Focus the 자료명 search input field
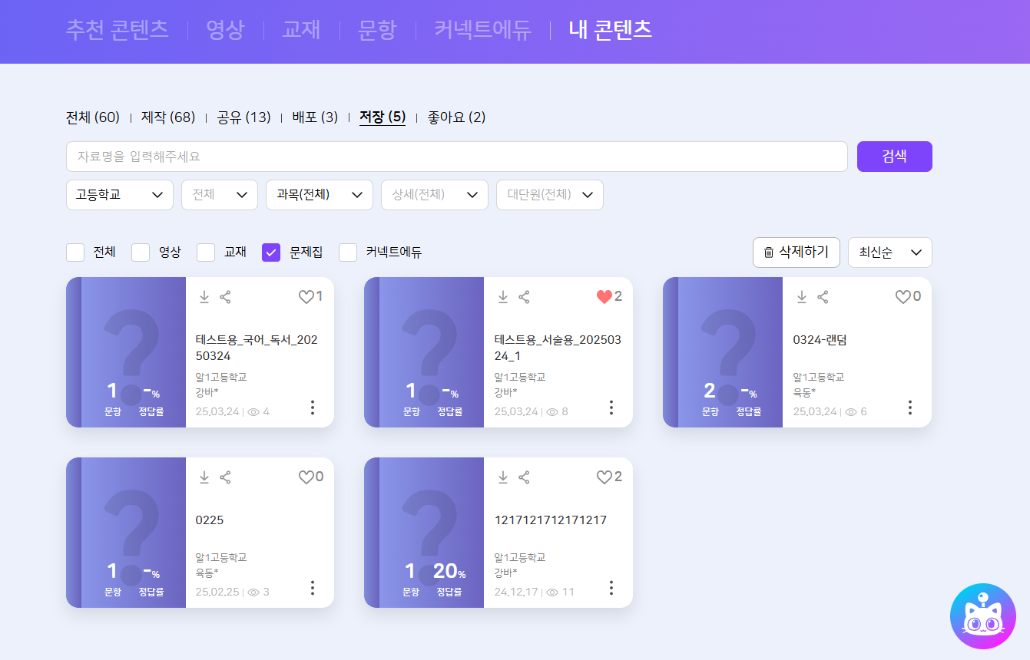 tap(456, 157)
